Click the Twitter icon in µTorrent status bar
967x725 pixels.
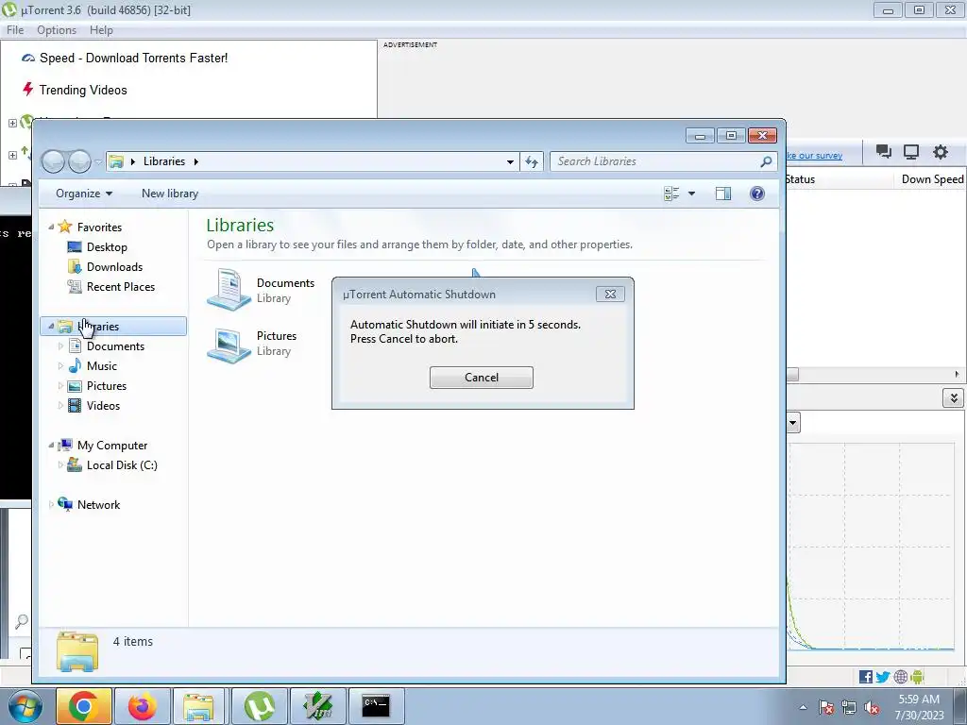[x=883, y=677]
